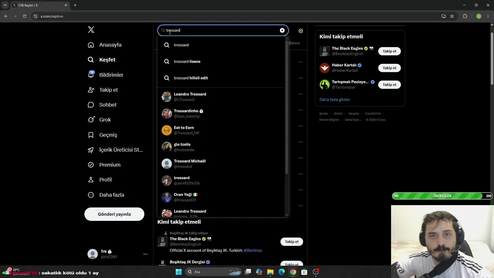Clear the search box with the X button
Screen dimensions: 494x278
(x=282, y=31)
